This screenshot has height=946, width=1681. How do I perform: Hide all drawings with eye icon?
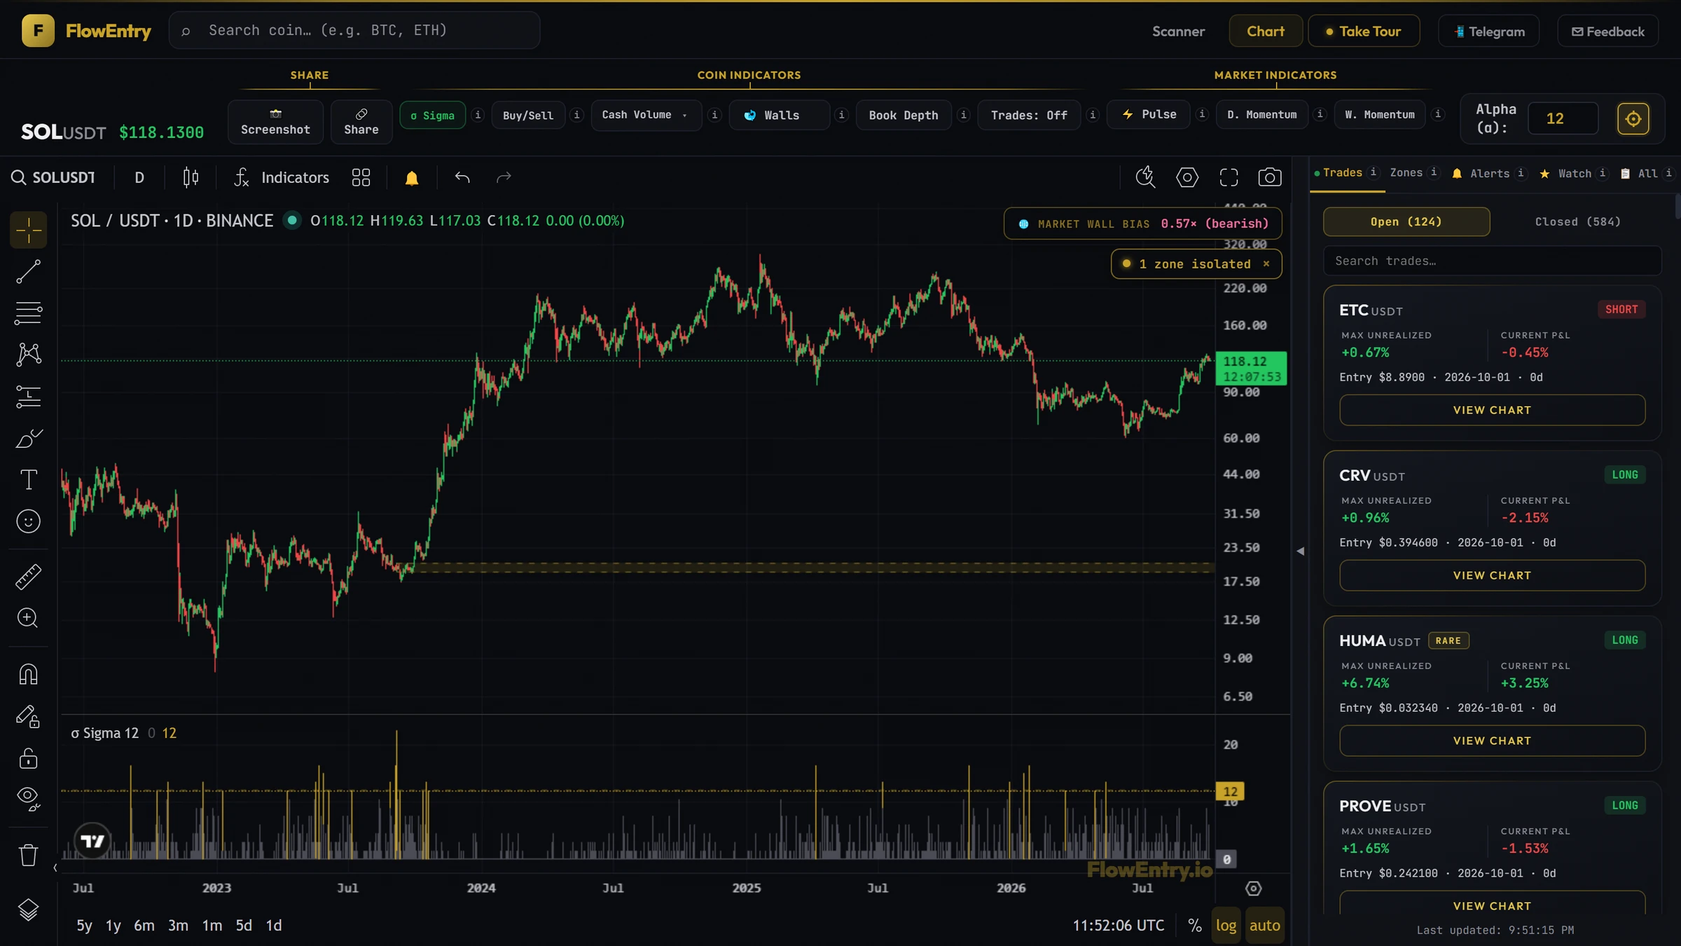[28, 799]
